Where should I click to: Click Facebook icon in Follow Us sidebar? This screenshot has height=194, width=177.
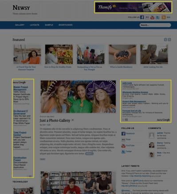tap(123, 133)
